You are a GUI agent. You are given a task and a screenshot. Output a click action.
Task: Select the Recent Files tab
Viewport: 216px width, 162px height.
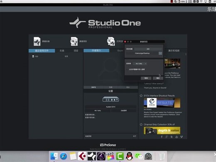click(42, 51)
